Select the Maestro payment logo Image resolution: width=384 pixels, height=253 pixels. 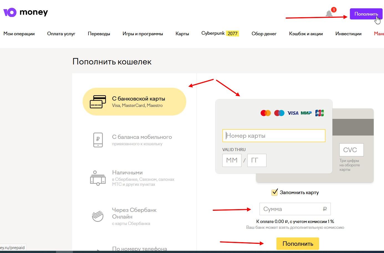coord(279,113)
